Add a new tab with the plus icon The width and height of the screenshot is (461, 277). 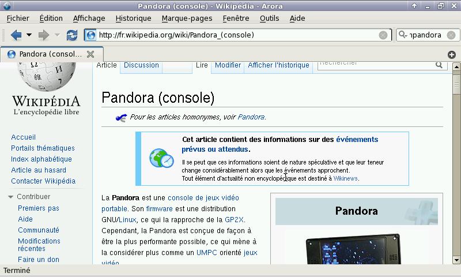click(x=452, y=55)
